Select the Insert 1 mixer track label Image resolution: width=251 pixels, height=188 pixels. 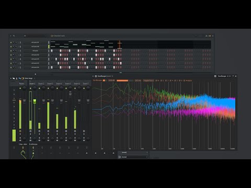click(x=32, y=84)
